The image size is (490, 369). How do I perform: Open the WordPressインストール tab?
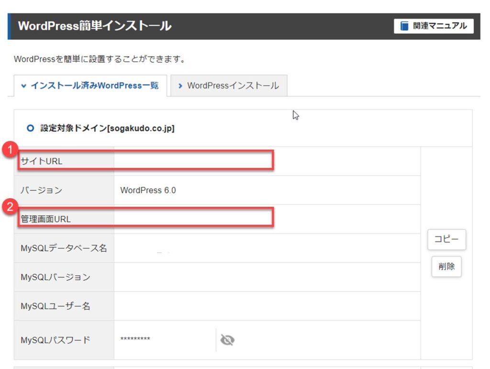pos(229,86)
